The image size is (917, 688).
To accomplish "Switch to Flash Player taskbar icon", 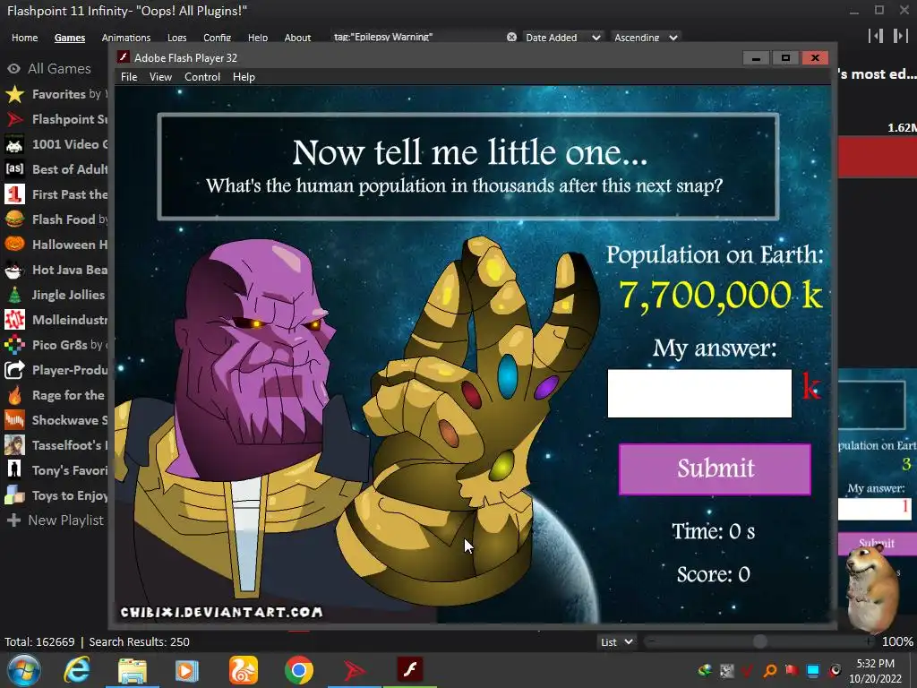I will (410, 670).
